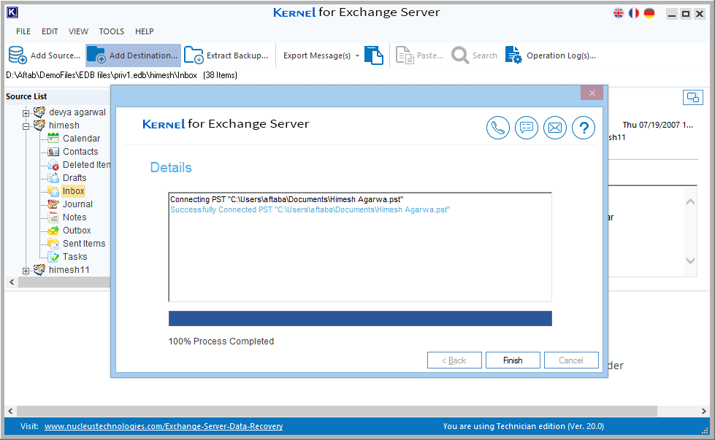Click the bottom horizontal scrollbar right arrow
The width and height of the screenshot is (715, 440).
[703, 411]
